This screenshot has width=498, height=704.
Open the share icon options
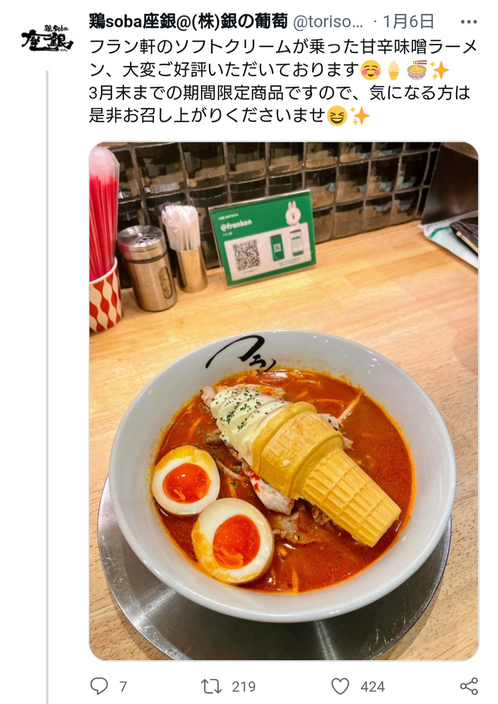tap(469, 686)
